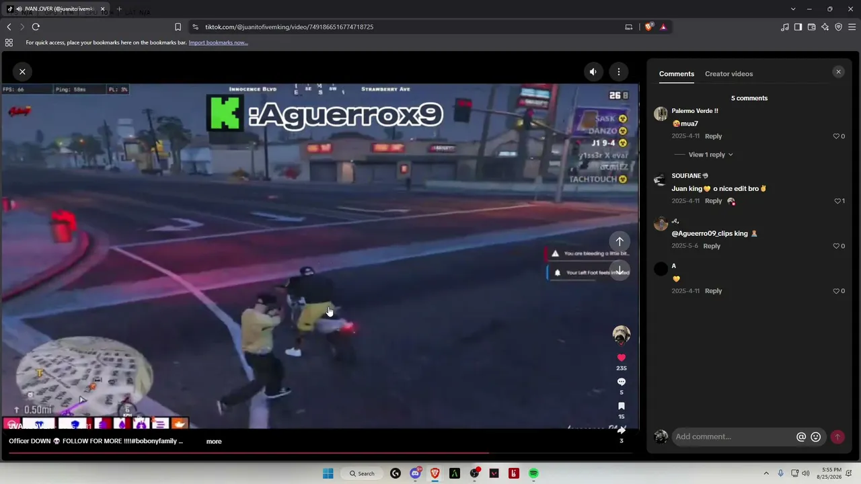
Task: Open the creator's profile avatar
Action: [x=621, y=335]
